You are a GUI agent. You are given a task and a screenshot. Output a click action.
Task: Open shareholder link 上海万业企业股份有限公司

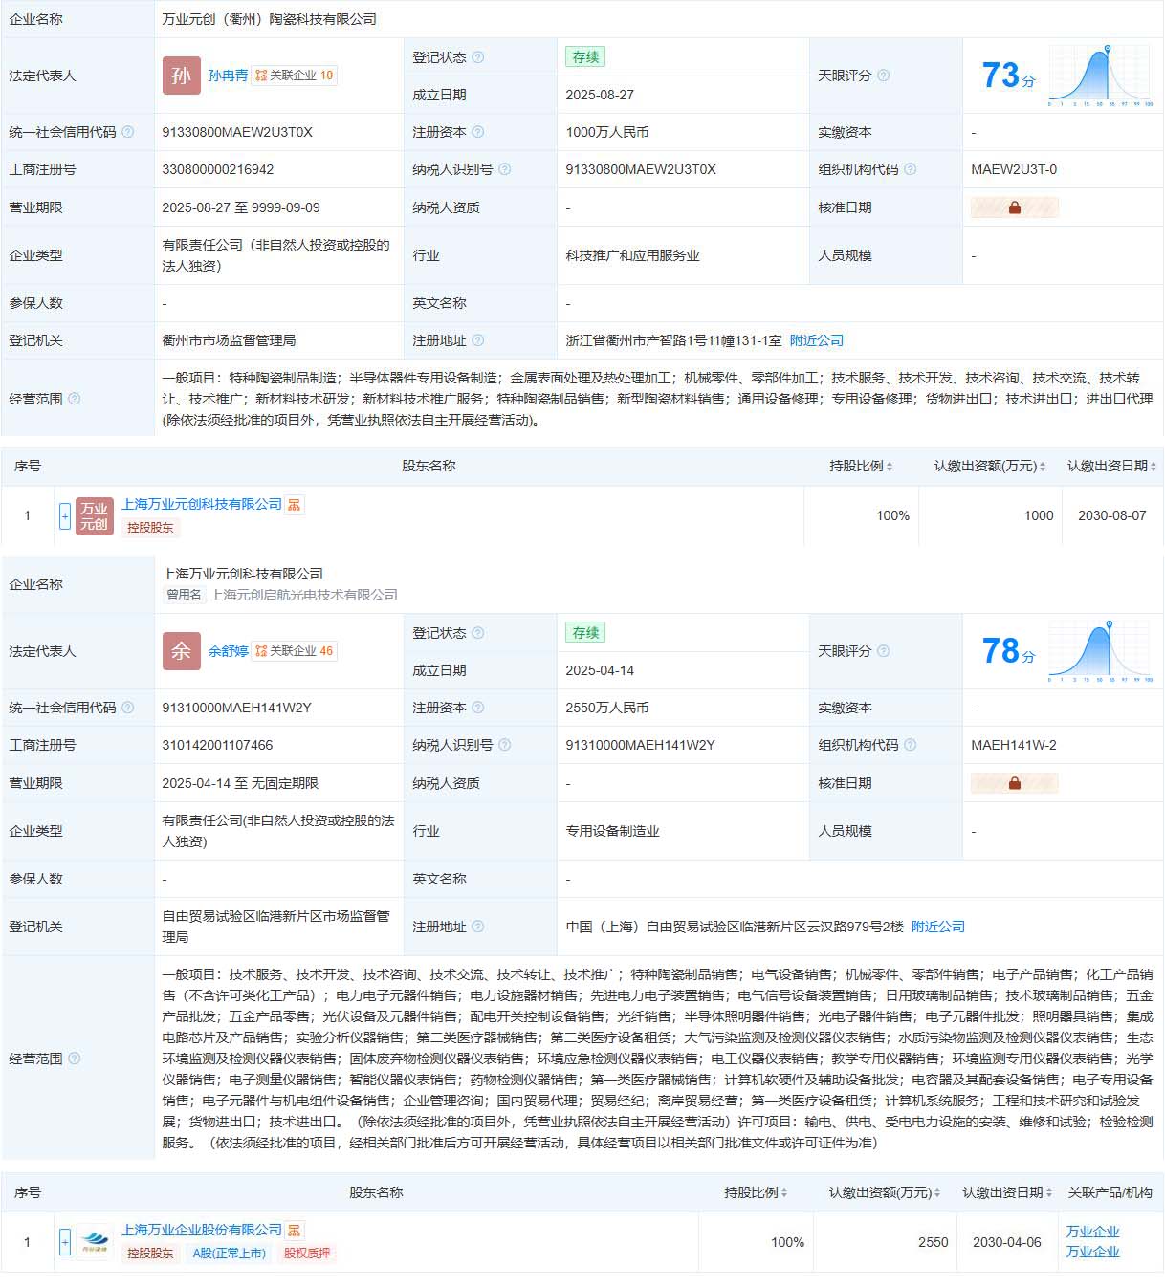coord(202,1230)
